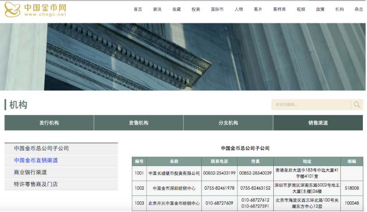This screenshot has height=212, width=367.
Task: Select 商业银行渠道 in the sidebar
Action: 30,173
